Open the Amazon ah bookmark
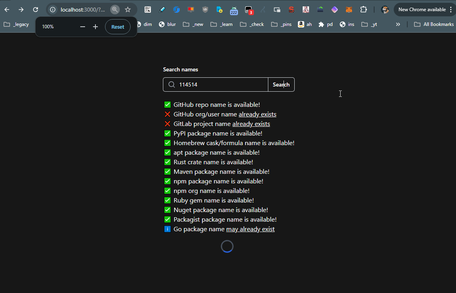The height and width of the screenshot is (293, 456). (305, 24)
